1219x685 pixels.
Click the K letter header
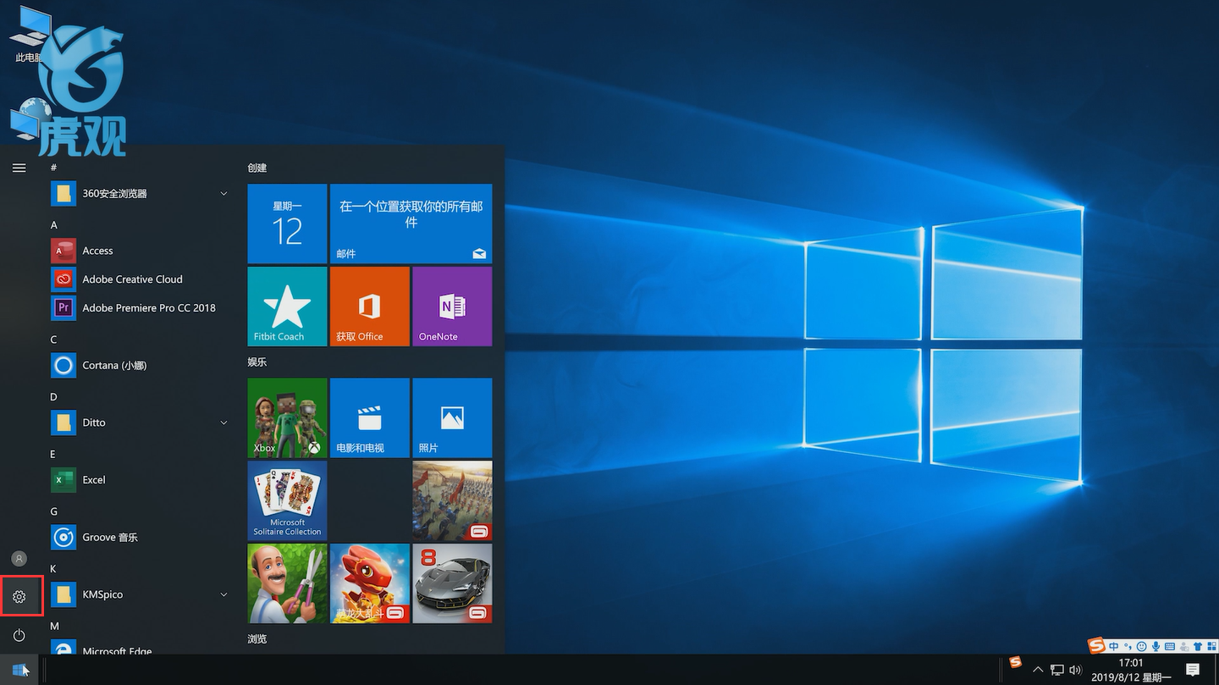click(53, 569)
